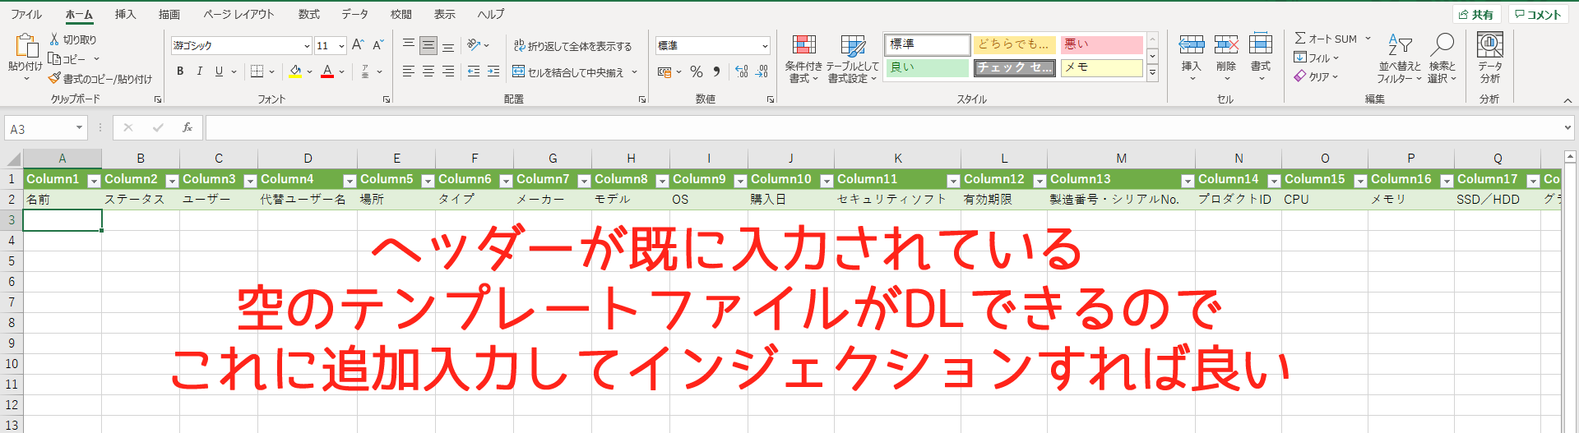The width and height of the screenshot is (1579, 433).
Task: Click the cut scissors icon
Action: click(x=54, y=39)
